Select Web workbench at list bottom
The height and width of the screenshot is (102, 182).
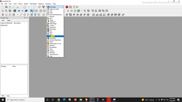tap(55, 56)
